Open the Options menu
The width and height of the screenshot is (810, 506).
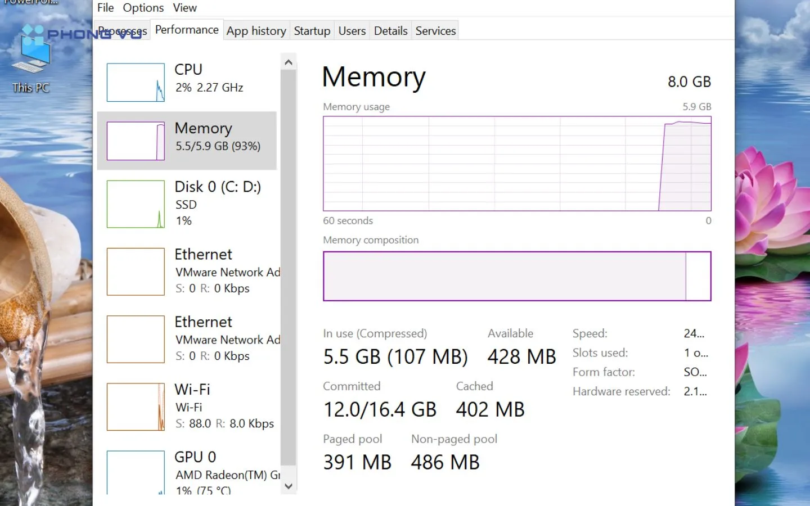pos(143,8)
